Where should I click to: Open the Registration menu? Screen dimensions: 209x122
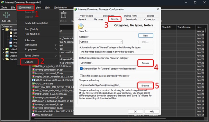pyautogui.click(x=61, y=7)
